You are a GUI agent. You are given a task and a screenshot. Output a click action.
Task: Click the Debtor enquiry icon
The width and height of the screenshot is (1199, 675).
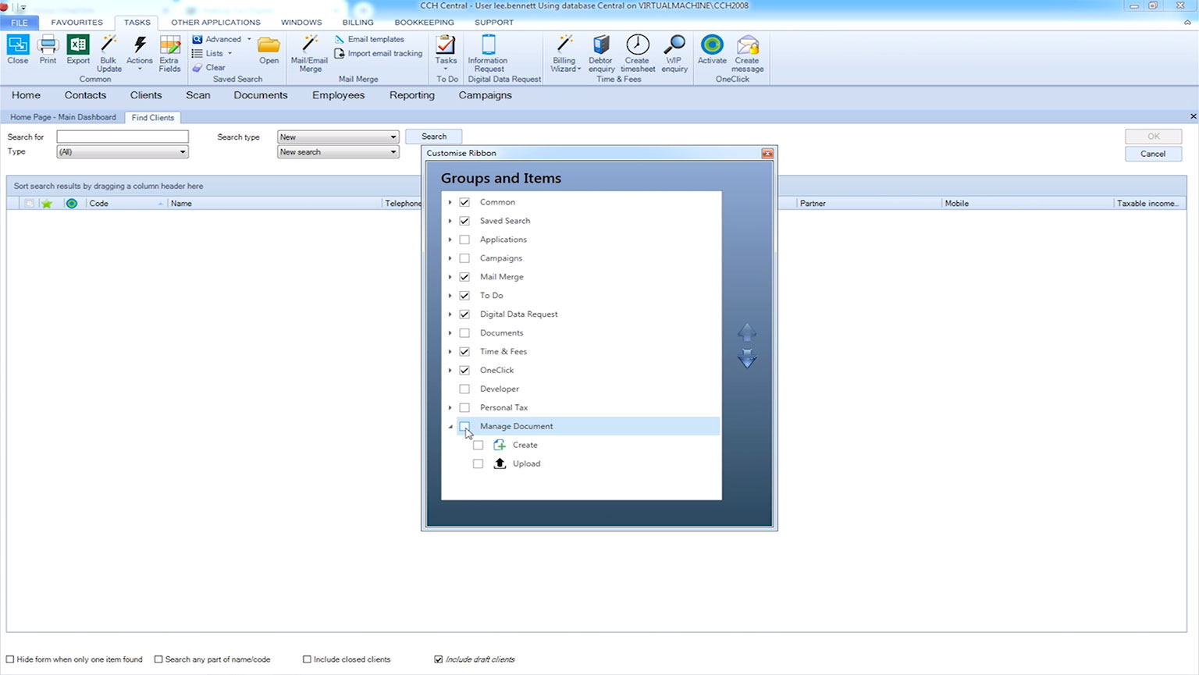pyautogui.click(x=601, y=45)
